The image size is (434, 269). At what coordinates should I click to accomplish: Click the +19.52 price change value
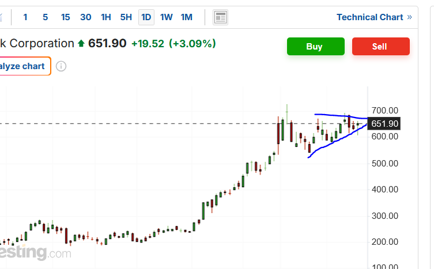[148, 44]
